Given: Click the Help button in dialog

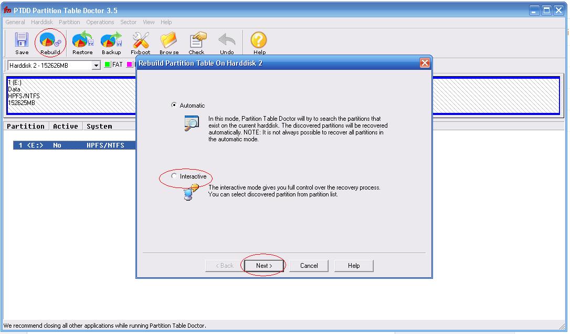Looking at the screenshot, I should coord(354,266).
